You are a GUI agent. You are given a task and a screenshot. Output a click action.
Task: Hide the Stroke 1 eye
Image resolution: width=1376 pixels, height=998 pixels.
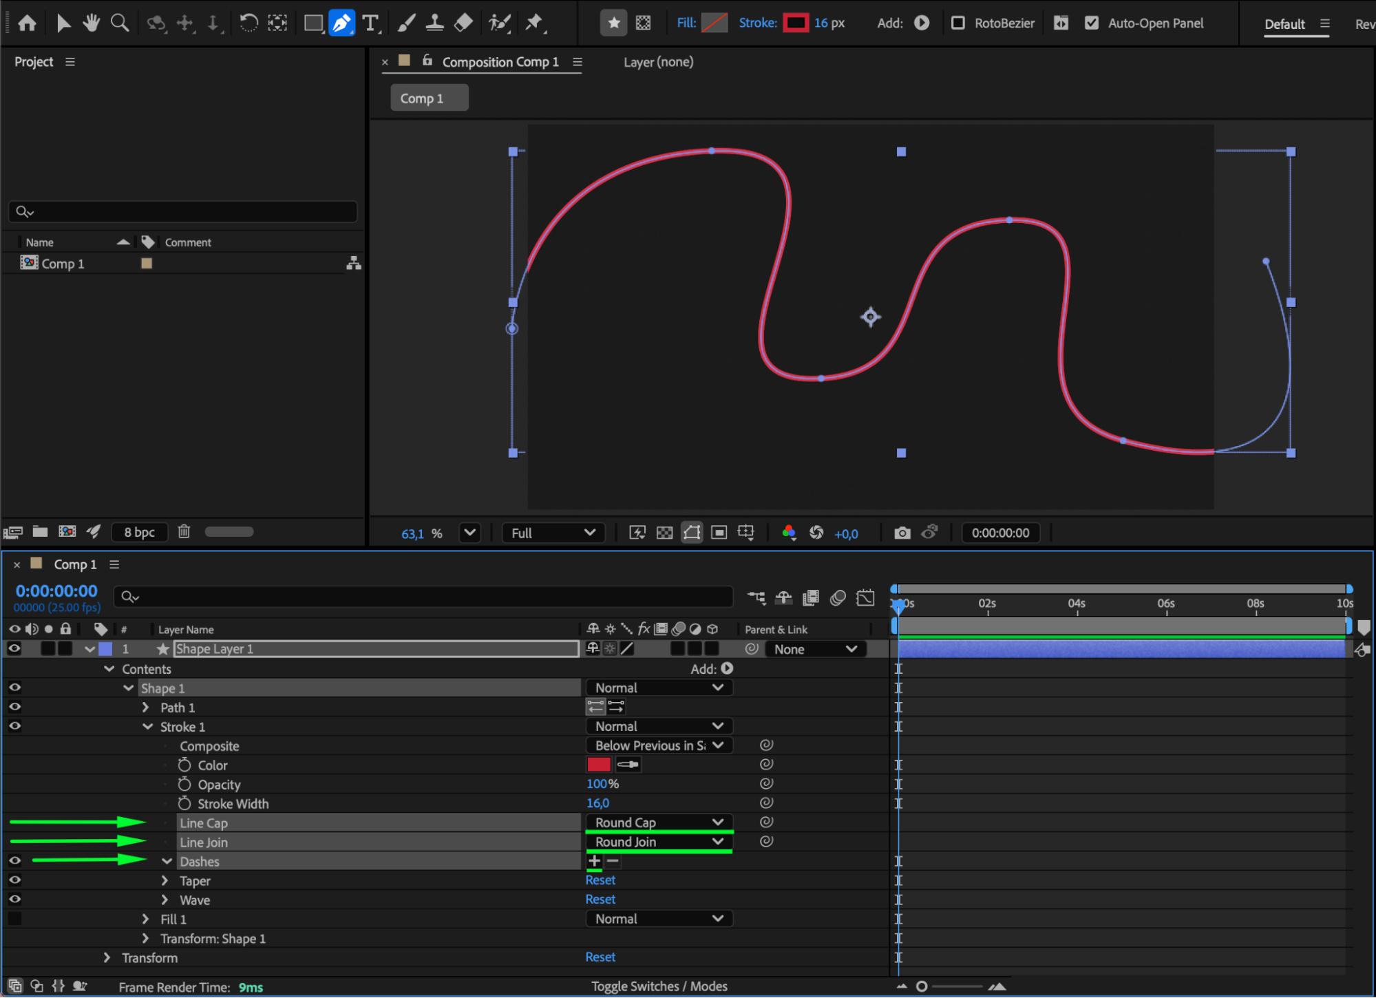click(x=14, y=725)
